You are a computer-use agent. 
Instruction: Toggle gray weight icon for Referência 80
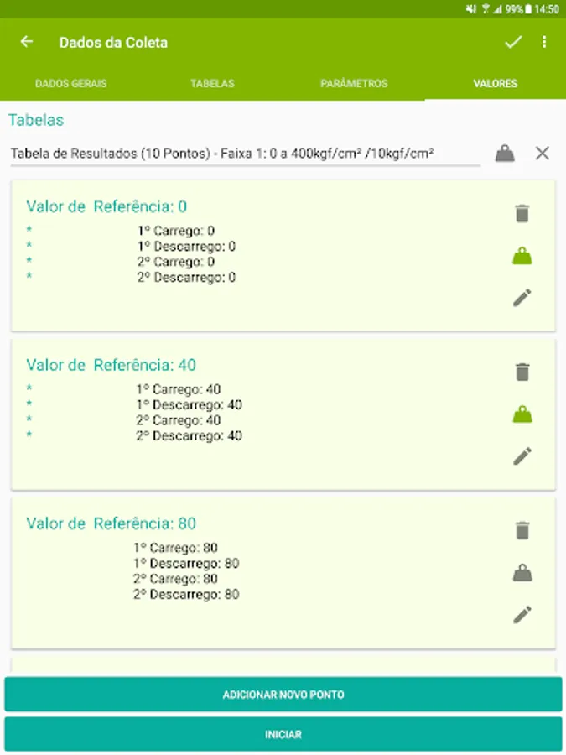coord(522,573)
